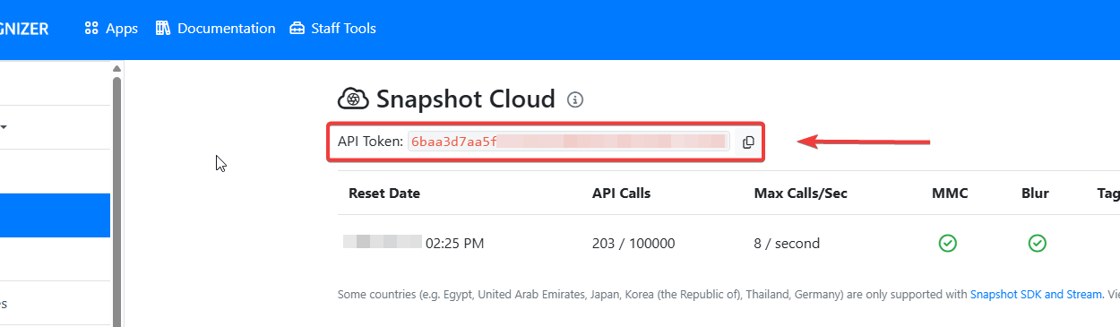Image resolution: width=1120 pixels, height=327 pixels.
Task: Open the info icon beside Snapshot Cloud
Action: click(576, 99)
